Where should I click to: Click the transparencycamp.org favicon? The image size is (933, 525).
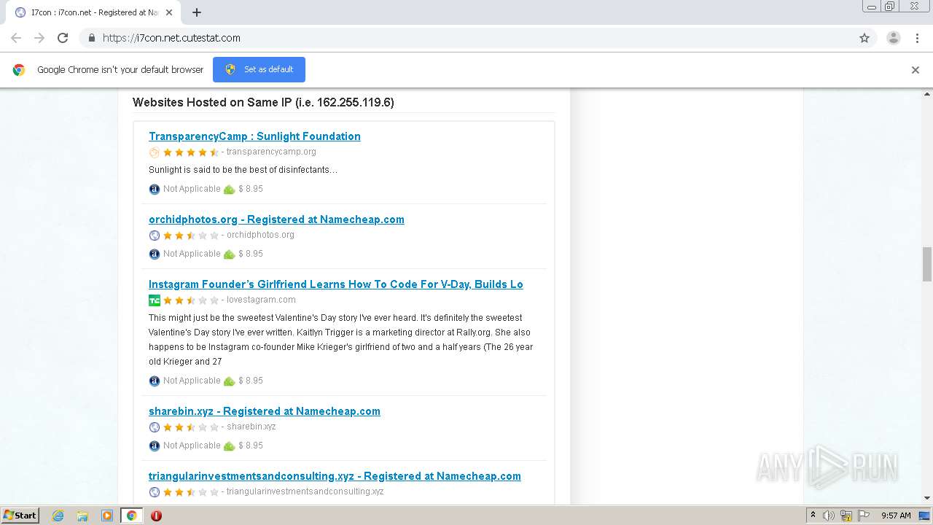[x=154, y=152]
